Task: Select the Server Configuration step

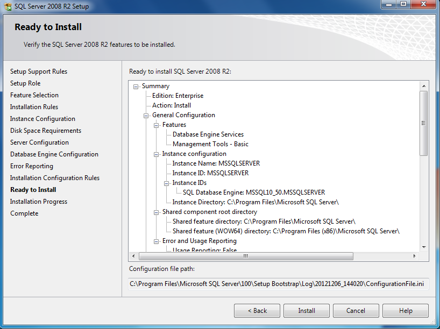Action: point(39,142)
